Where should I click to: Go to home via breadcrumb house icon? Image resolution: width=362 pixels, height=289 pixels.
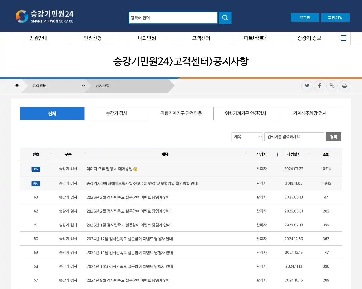click(17, 86)
